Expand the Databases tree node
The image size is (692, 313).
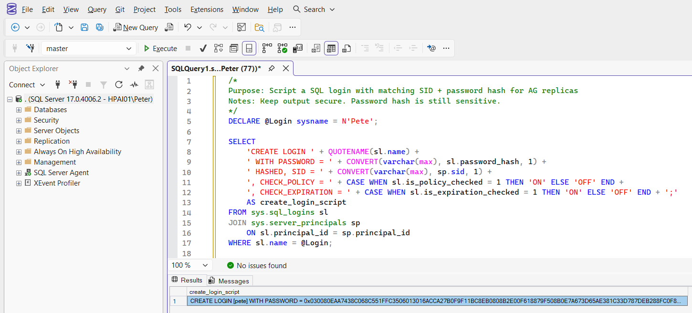tap(19, 110)
